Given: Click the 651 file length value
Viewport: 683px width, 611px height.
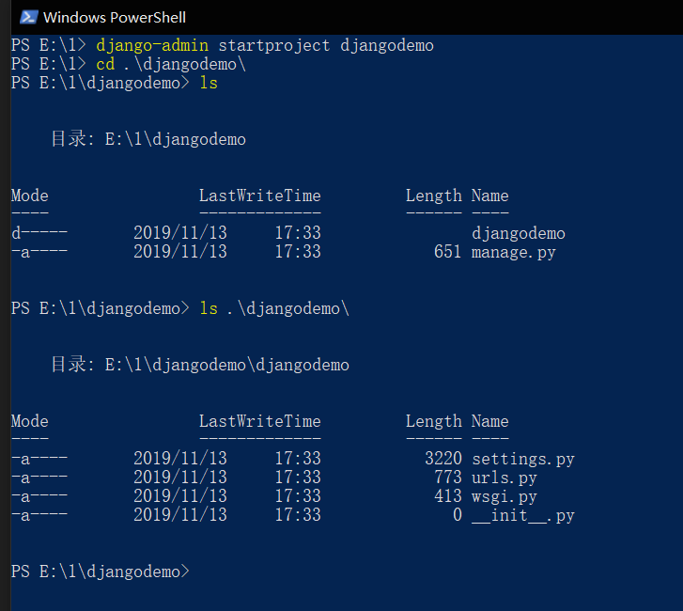Looking at the screenshot, I should pyautogui.click(x=448, y=252).
